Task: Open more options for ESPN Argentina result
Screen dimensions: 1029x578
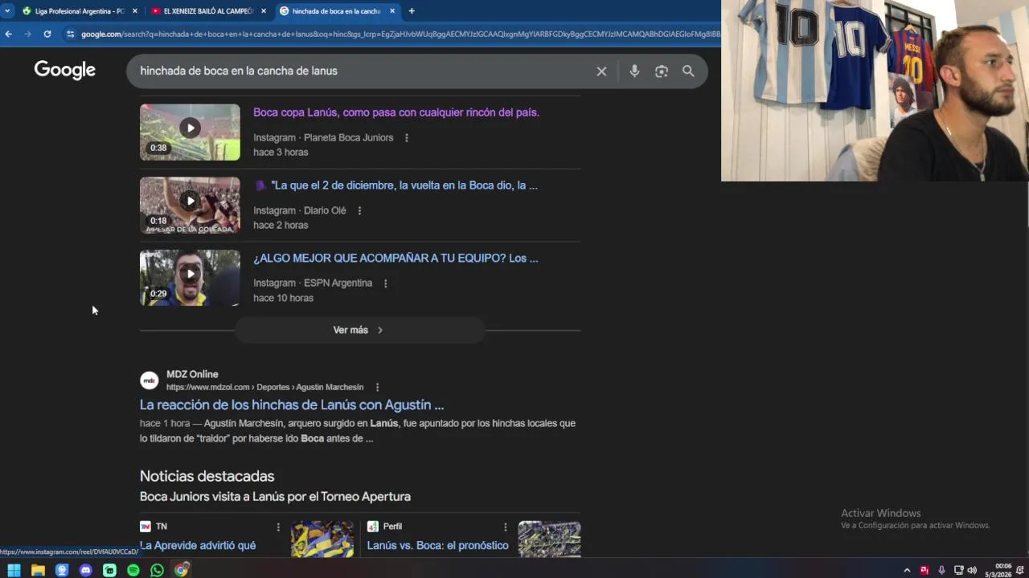Action: point(385,283)
